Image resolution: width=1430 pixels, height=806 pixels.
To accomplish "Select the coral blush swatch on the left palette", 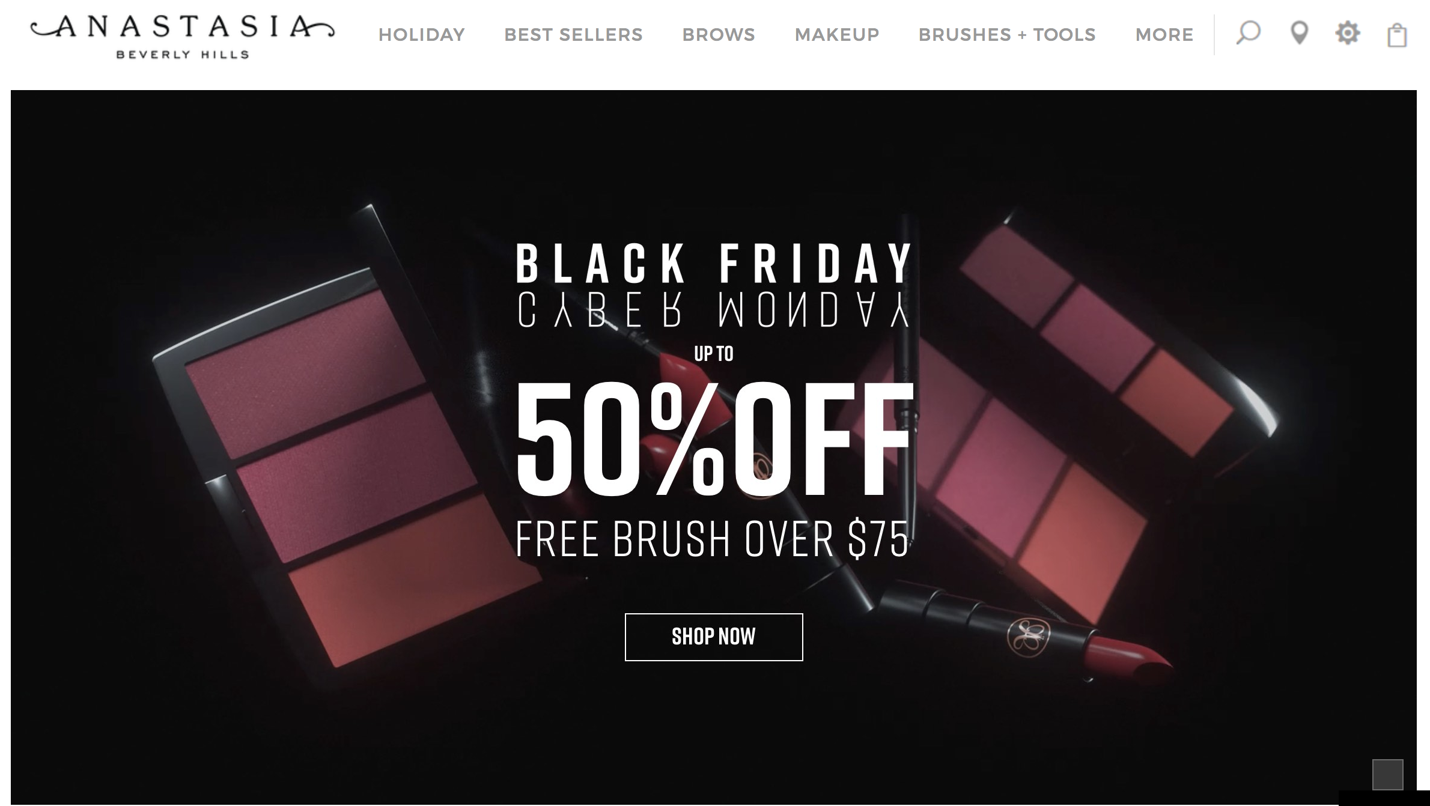I will pyautogui.click(x=415, y=578).
